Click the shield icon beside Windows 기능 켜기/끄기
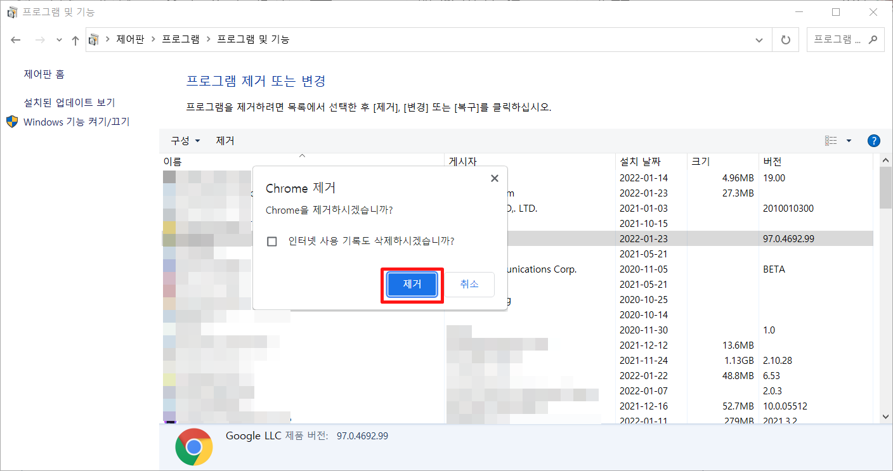 [x=12, y=122]
